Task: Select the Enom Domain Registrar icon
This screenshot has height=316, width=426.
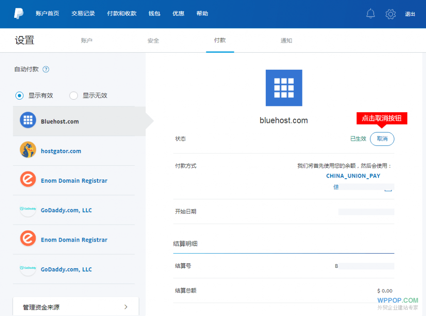Action: 27,180
